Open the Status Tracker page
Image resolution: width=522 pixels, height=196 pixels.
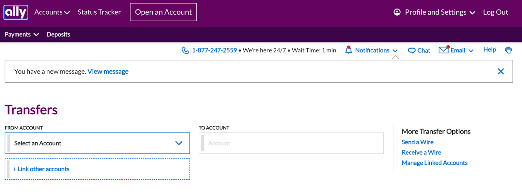click(x=99, y=12)
